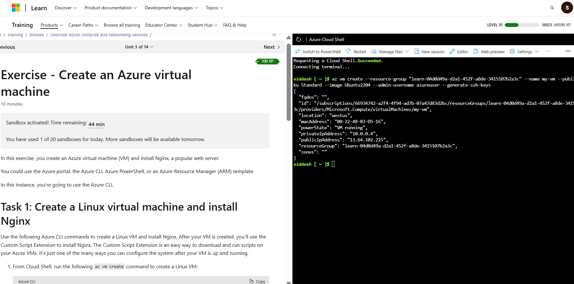Click the Learn home link
Image resolution: width=574 pixels, height=284 pixels.
[x=39, y=8]
